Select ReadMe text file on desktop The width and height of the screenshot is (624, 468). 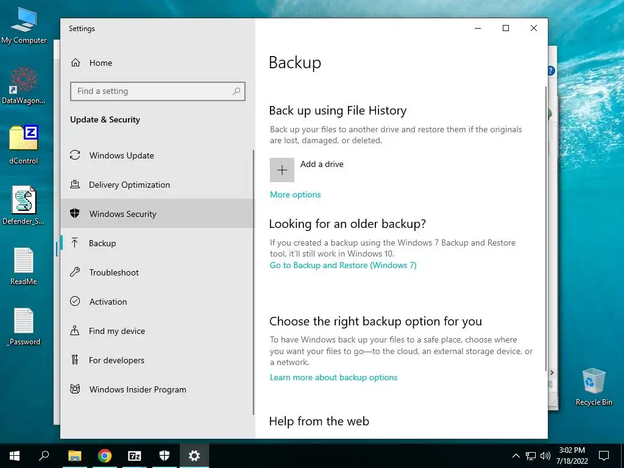pyautogui.click(x=24, y=266)
